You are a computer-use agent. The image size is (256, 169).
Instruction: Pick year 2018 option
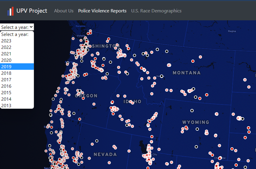[x=17, y=73]
